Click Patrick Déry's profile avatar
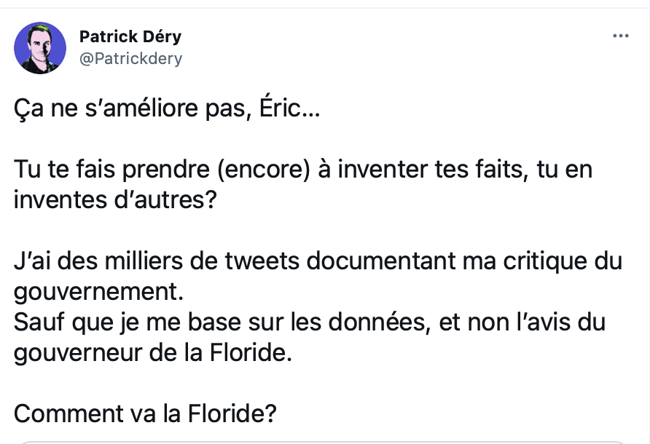This screenshot has width=650, height=444. tap(40, 48)
